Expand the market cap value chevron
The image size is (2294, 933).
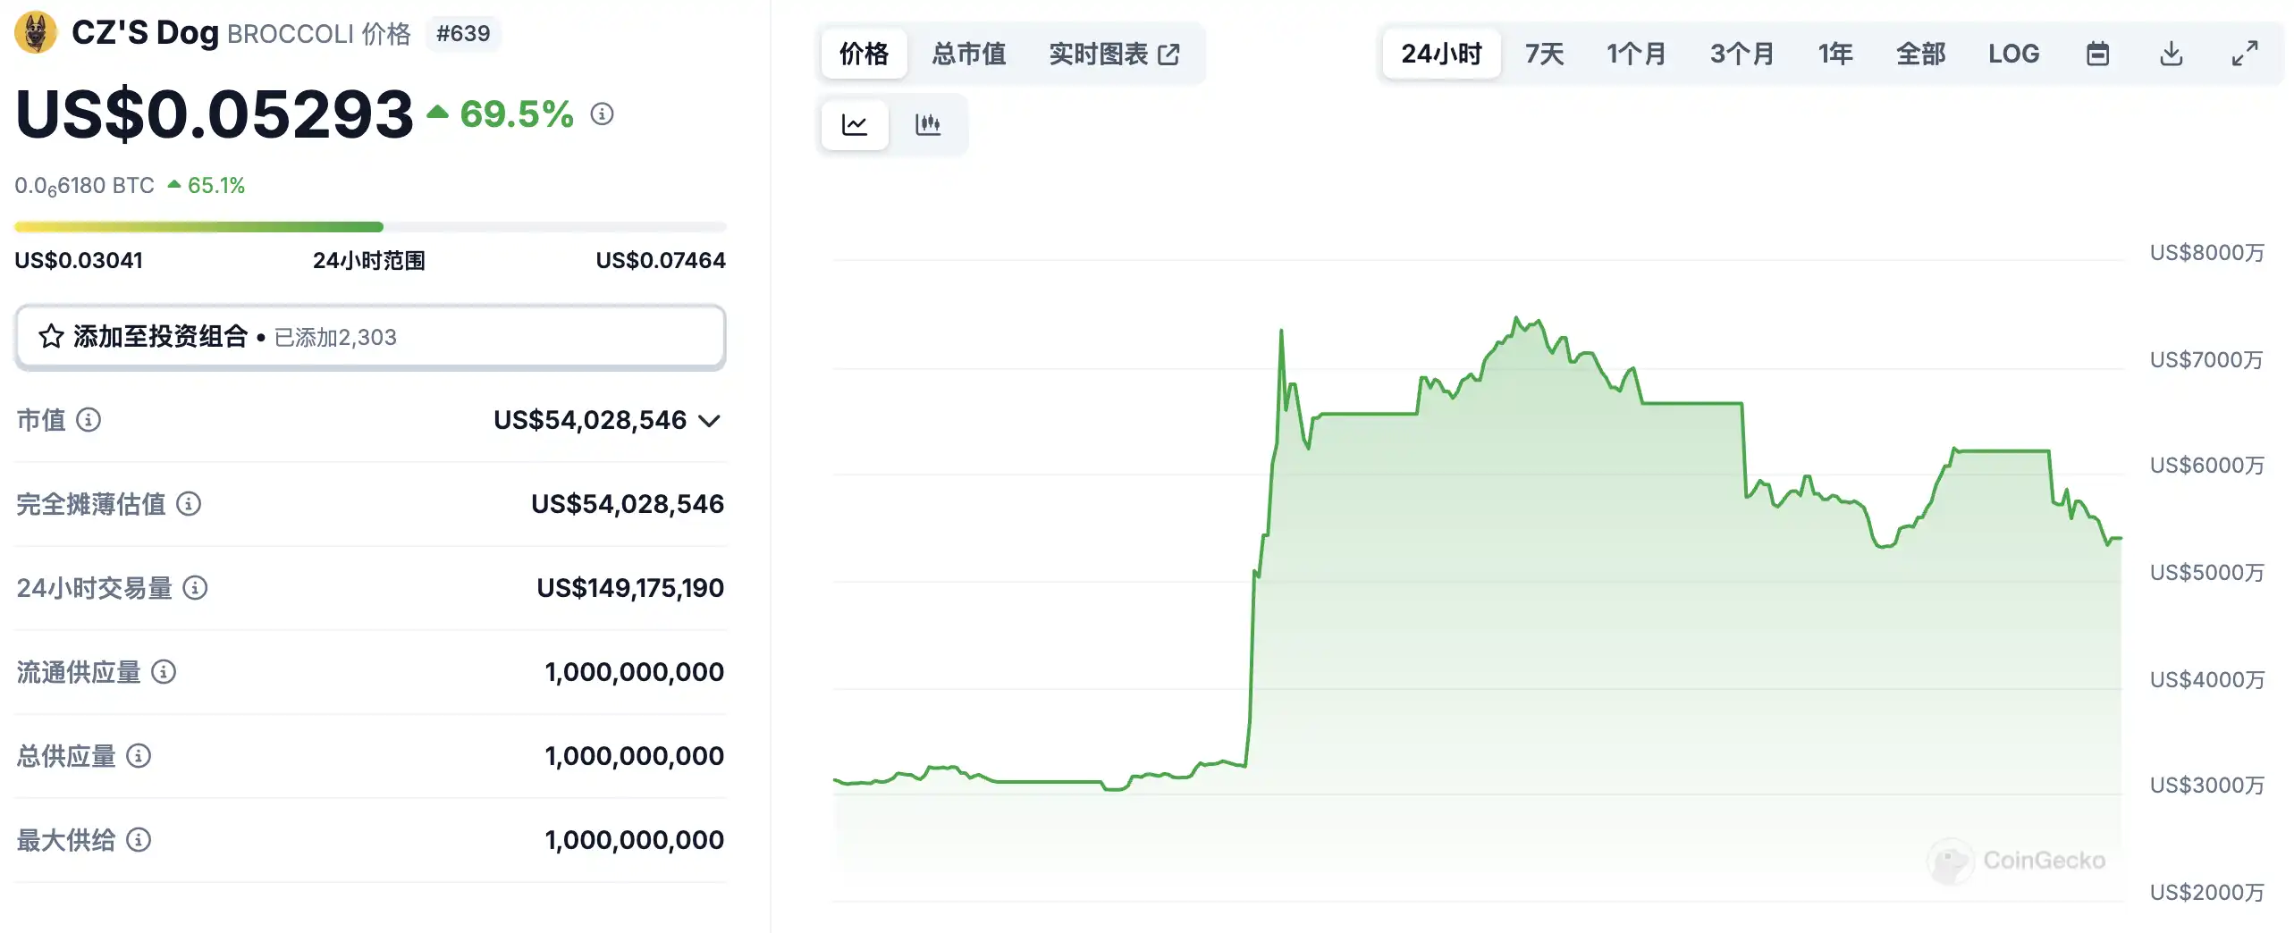(x=709, y=421)
